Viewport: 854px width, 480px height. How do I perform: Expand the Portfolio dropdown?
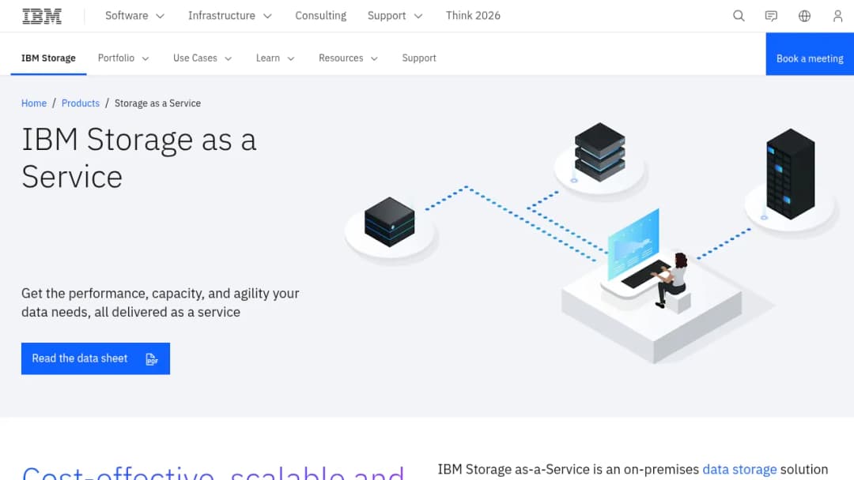(123, 58)
